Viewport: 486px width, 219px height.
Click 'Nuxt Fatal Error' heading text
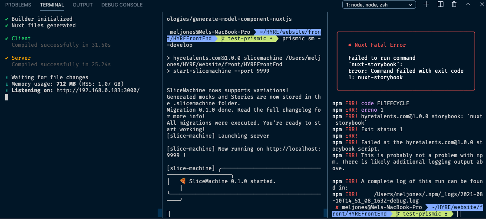pos(380,45)
